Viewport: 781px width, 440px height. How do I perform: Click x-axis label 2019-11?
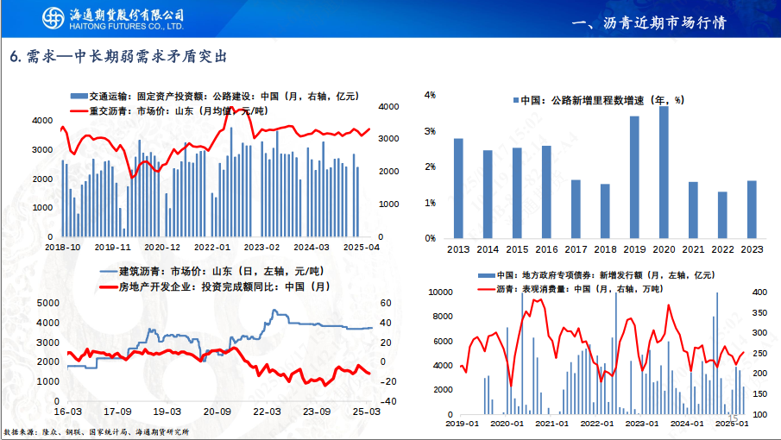(112, 248)
